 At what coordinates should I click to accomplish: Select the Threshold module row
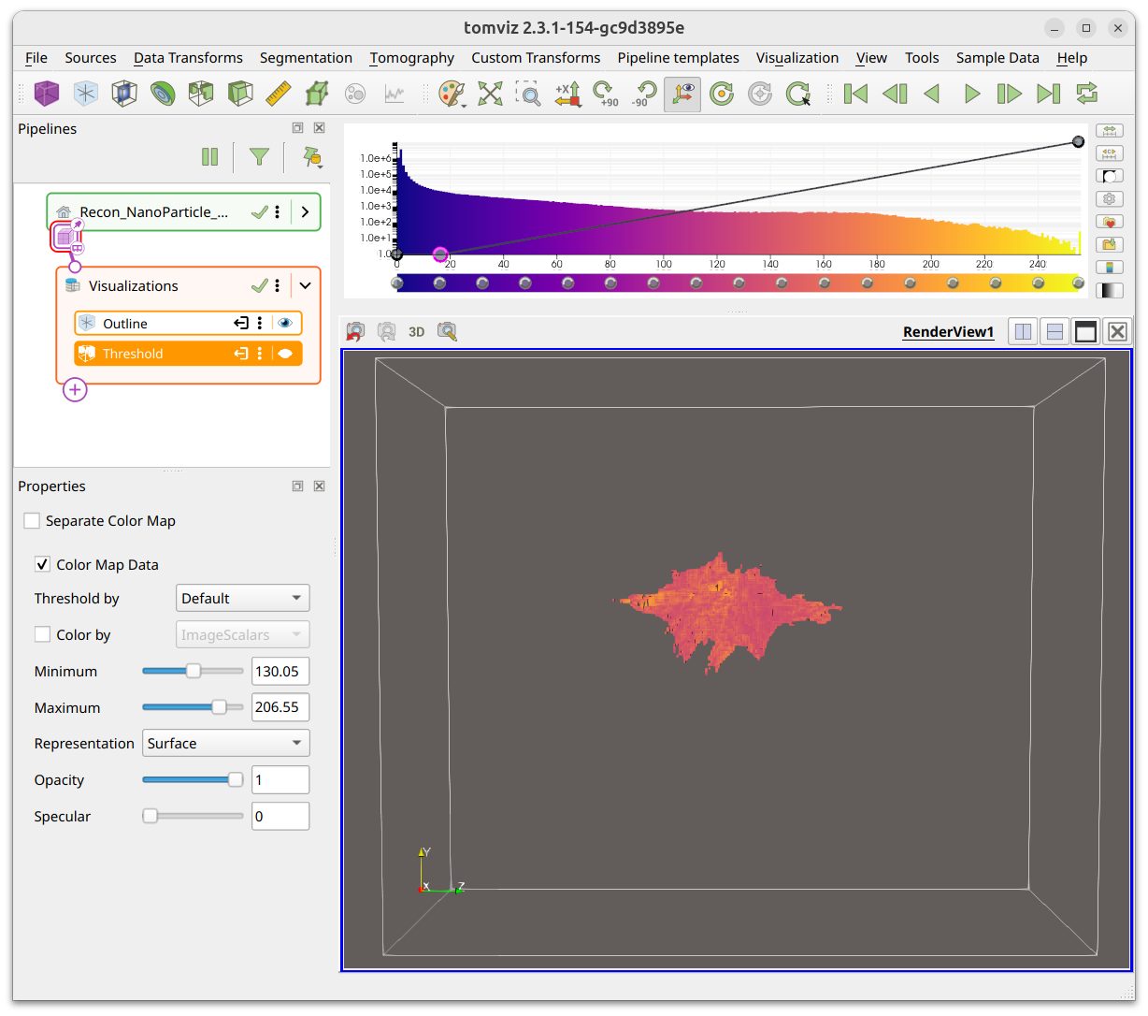coord(188,354)
